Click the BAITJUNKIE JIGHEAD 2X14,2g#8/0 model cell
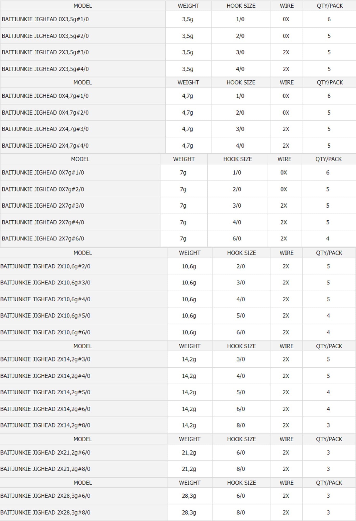Screen dimensions: 356x521 point(45,425)
